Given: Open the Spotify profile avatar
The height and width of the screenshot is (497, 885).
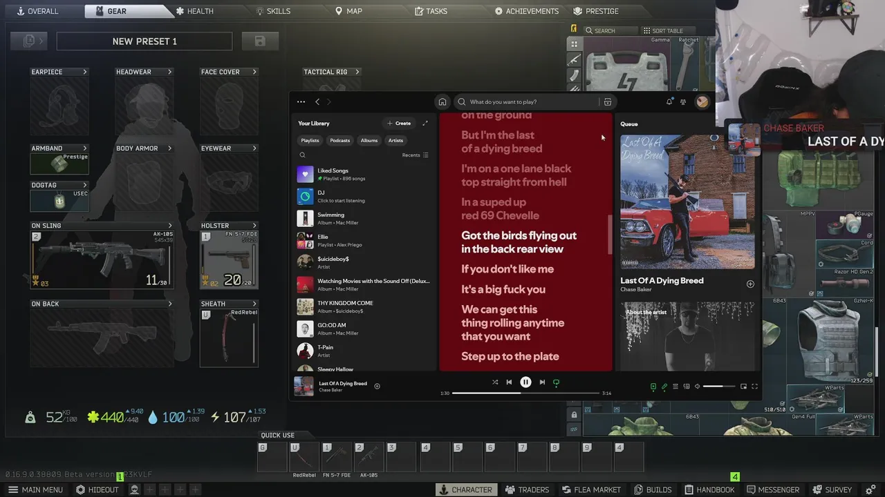Looking at the screenshot, I should point(702,101).
